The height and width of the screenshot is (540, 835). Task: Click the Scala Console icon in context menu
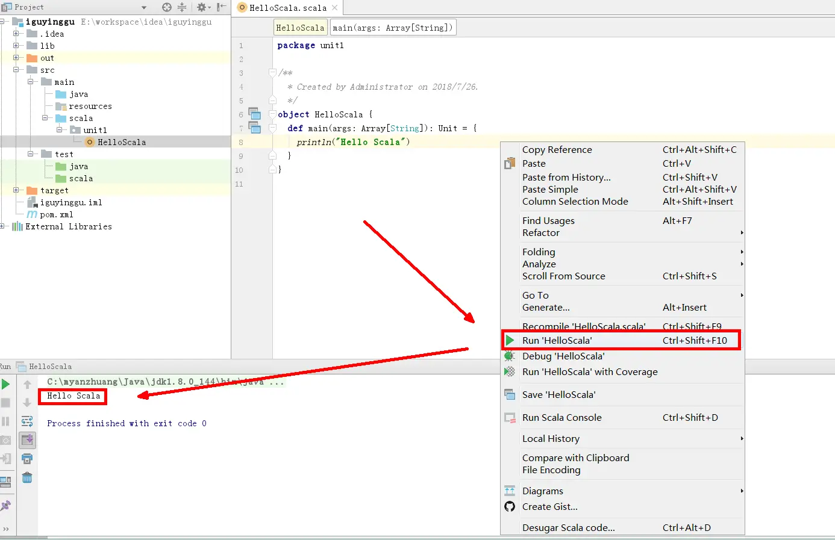pyautogui.click(x=510, y=417)
